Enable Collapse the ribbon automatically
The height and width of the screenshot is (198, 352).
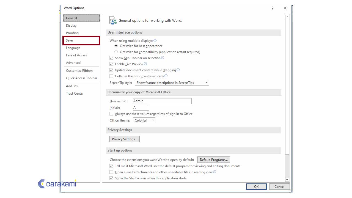point(111,76)
